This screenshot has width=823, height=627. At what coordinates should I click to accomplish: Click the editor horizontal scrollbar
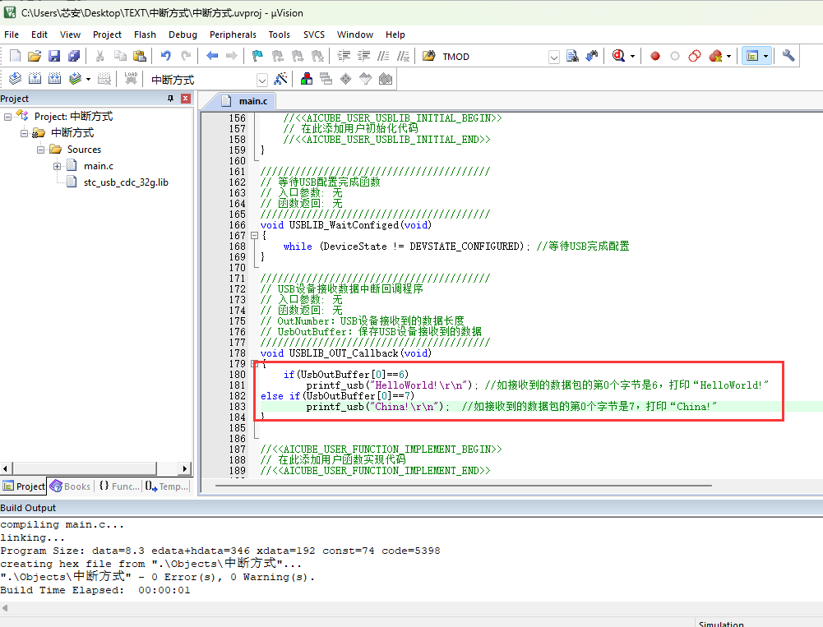pos(464,486)
